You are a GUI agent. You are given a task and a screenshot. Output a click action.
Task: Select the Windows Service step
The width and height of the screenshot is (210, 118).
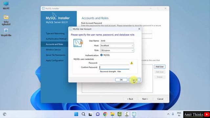coord(53,49)
